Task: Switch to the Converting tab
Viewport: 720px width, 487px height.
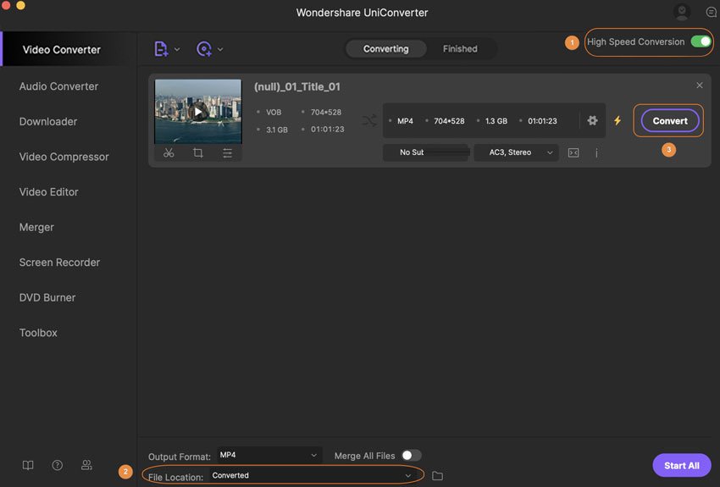Action: tap(385, 48)
